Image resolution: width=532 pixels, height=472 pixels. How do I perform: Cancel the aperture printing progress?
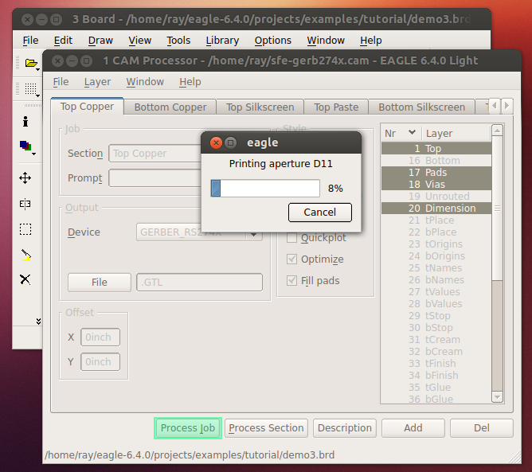tap(320, 213)
